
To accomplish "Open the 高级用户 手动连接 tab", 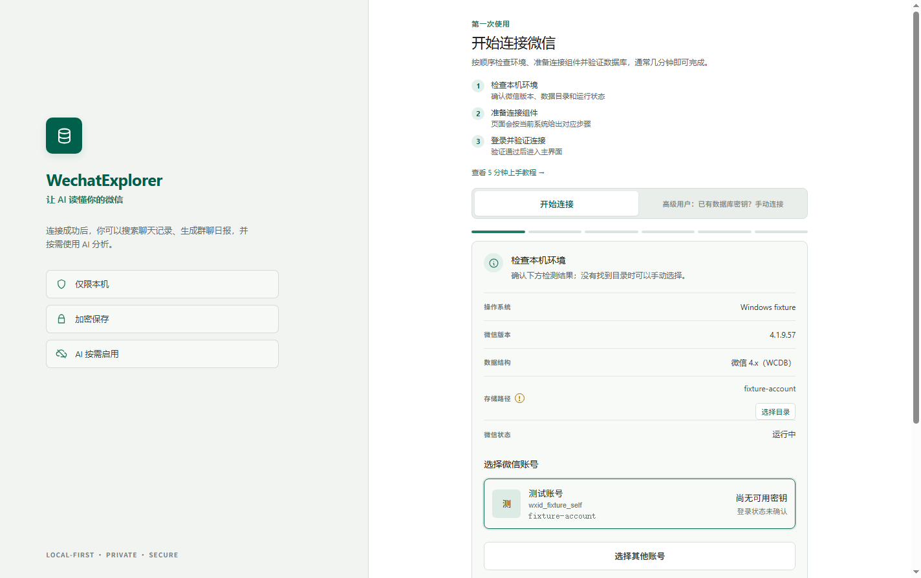I will point(722,203).
